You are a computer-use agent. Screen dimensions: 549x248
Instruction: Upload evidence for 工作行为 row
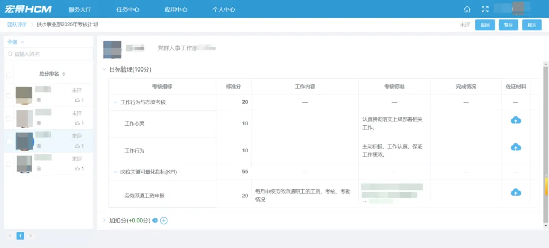tap(516, 147)
